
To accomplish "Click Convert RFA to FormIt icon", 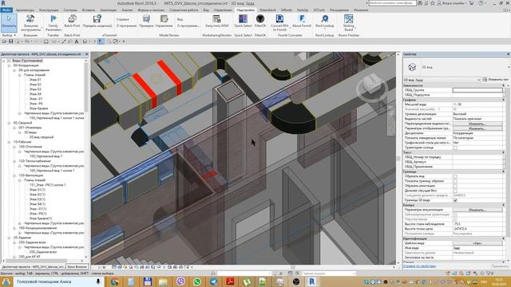I will coord(279,23).
